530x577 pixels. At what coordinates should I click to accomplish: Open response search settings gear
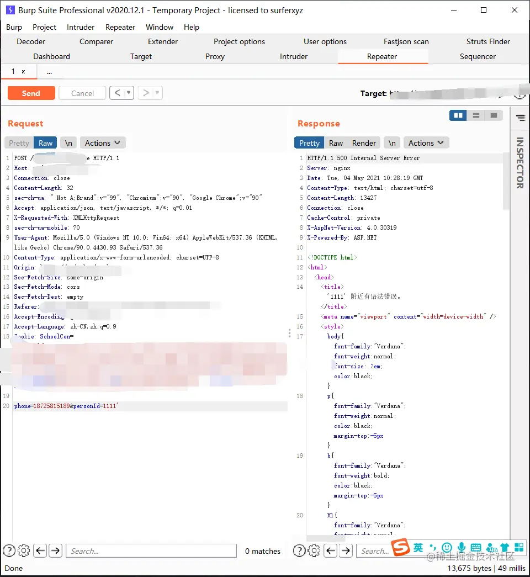coord(314,550)
